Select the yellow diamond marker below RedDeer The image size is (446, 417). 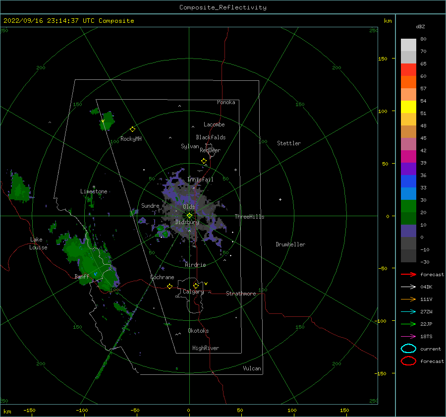point(204,161)
